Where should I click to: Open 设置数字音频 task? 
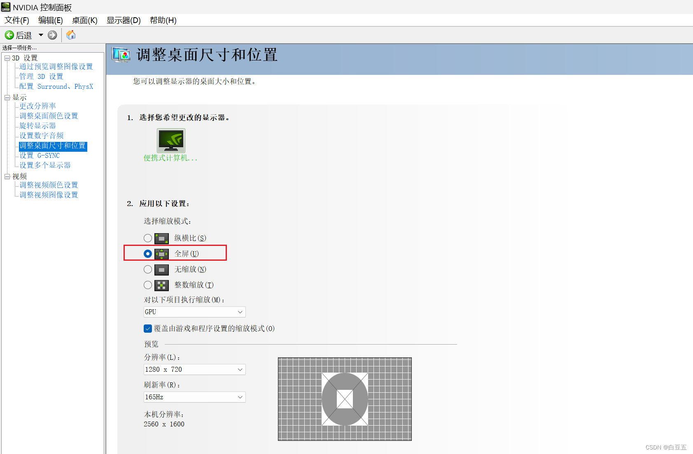click(x=41, y=136)
